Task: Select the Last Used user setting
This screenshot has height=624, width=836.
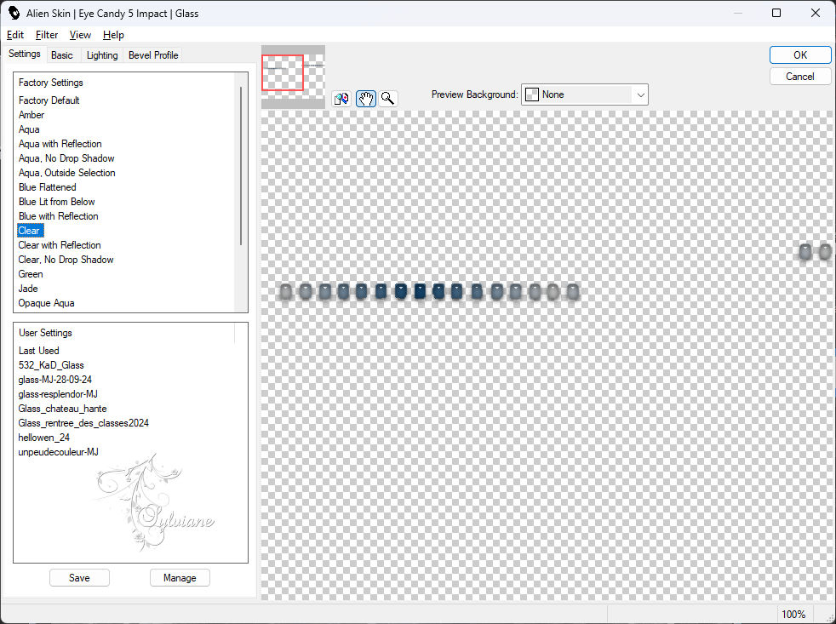Action: pyautogui.click(x=38, y=351)
